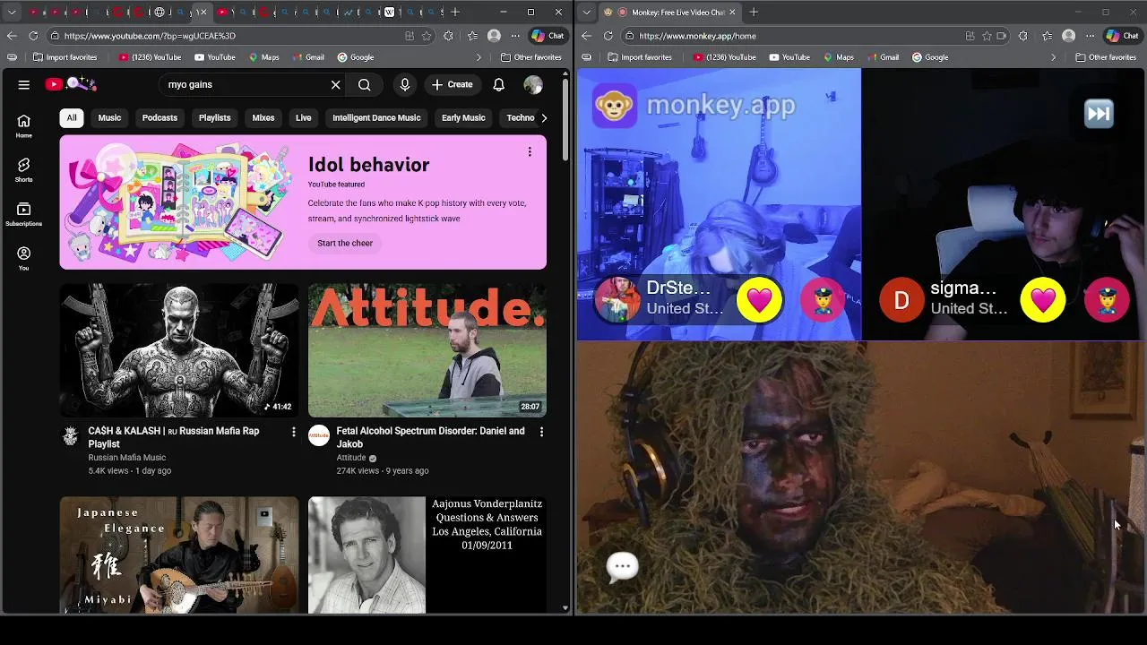
Task: Open the Aajonus Vonderplanitz video thumbnail
Action: [427, 555]
